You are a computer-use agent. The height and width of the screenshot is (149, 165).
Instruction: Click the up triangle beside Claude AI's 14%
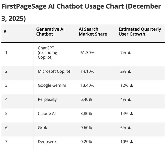(x=131, y=113)
